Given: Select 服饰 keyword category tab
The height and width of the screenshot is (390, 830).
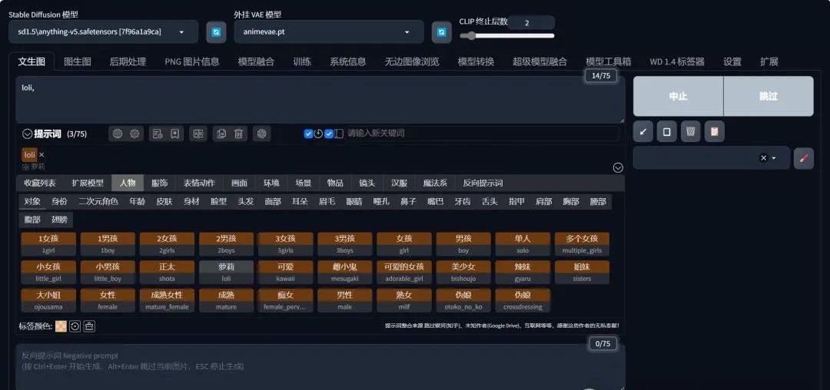Looking at the screenshot, I should pyautogui.click(x=159, y=183).
